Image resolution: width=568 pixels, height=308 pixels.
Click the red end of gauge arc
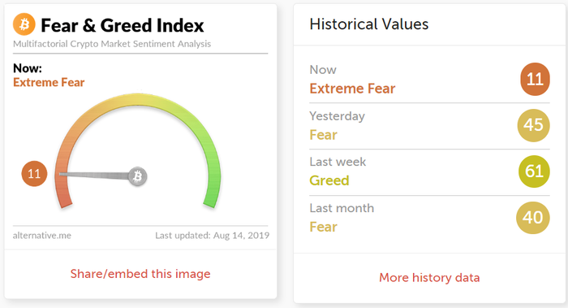point(64,201)
